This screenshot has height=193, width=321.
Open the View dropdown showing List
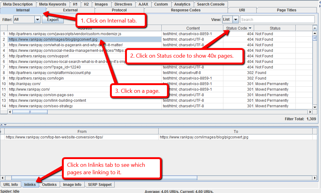tap(230, 19)
